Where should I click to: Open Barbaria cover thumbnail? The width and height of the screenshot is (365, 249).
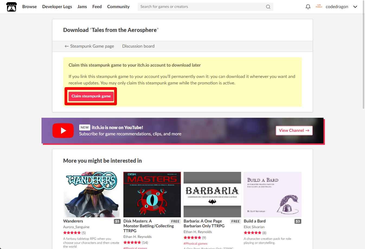click(212, 195)
